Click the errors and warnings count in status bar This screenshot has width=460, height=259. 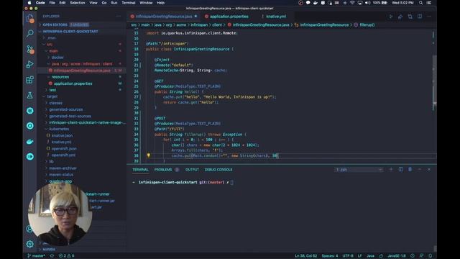coord(67,256)
